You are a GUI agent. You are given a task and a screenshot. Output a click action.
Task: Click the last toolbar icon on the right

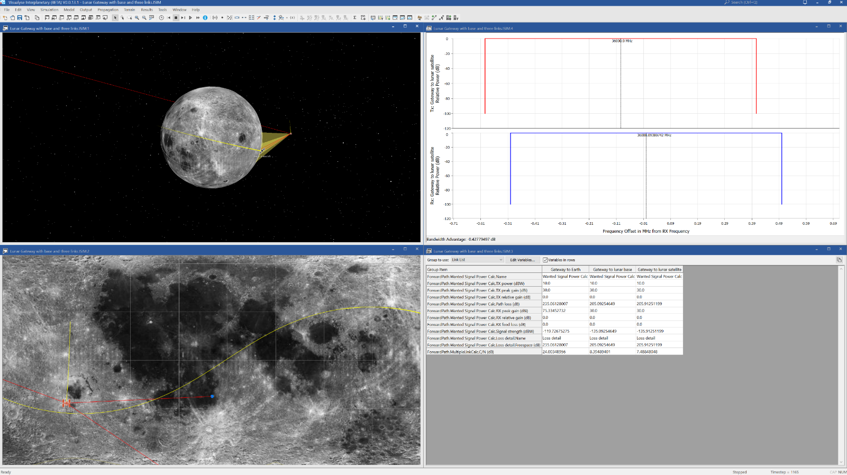pos(456,17)
